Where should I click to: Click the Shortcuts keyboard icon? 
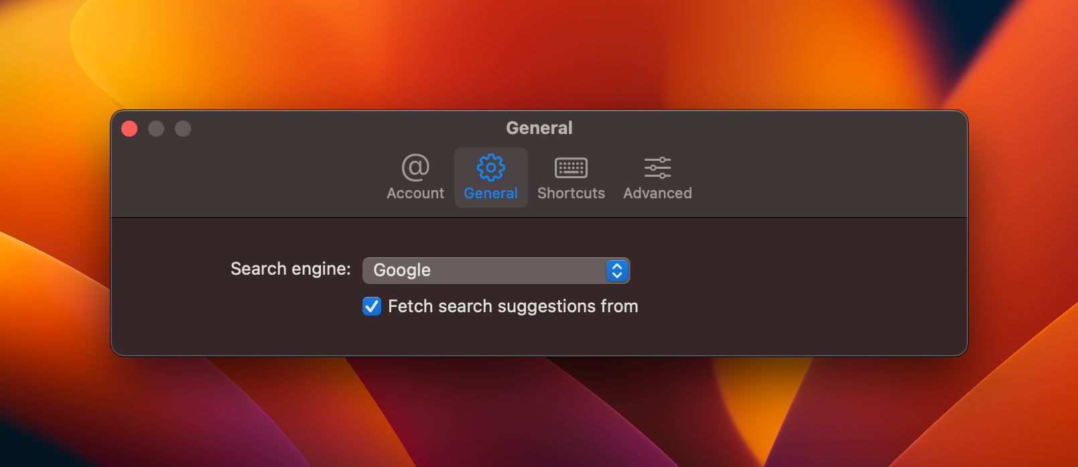tap(571, 168)
